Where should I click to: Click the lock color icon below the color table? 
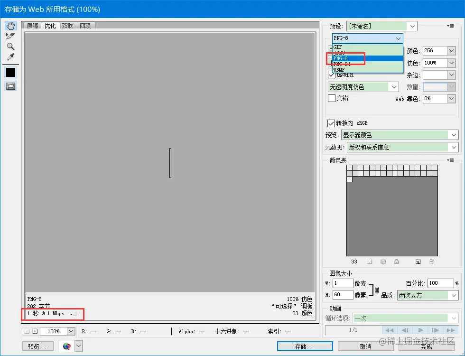click(x=397, y=262)
